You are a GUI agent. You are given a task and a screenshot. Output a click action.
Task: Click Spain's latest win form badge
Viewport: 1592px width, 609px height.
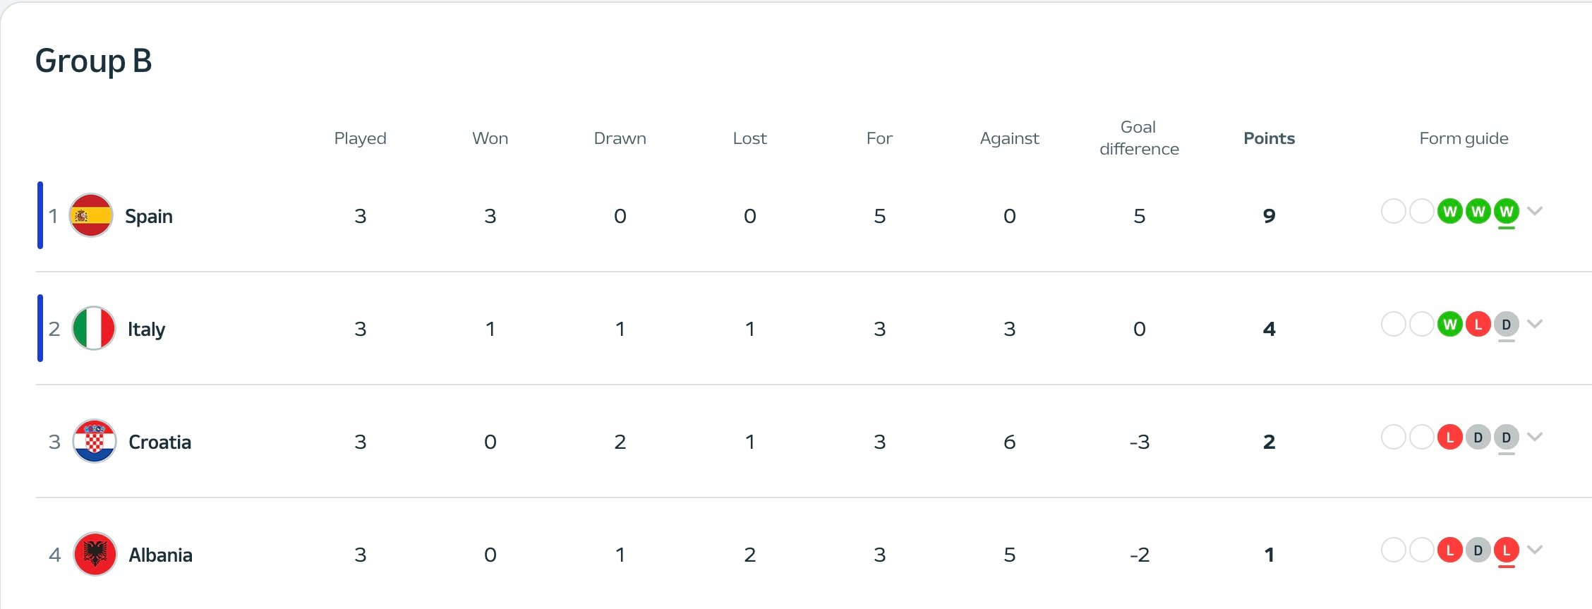point(1506,211)
